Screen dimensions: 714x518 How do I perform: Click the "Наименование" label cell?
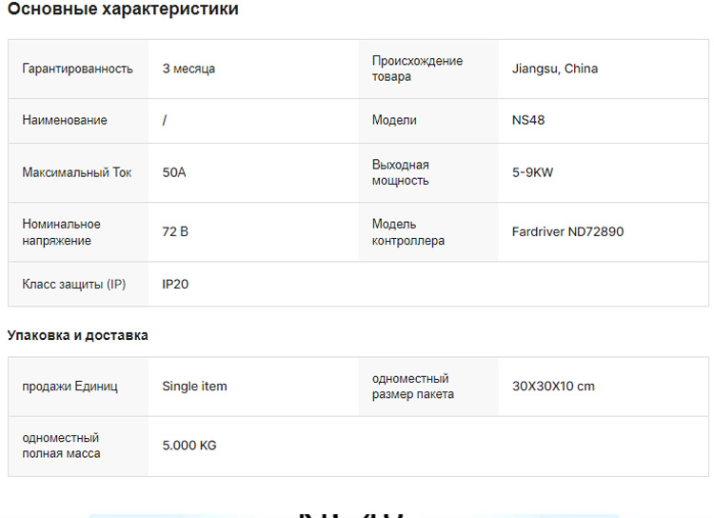[x=65, y=120]
